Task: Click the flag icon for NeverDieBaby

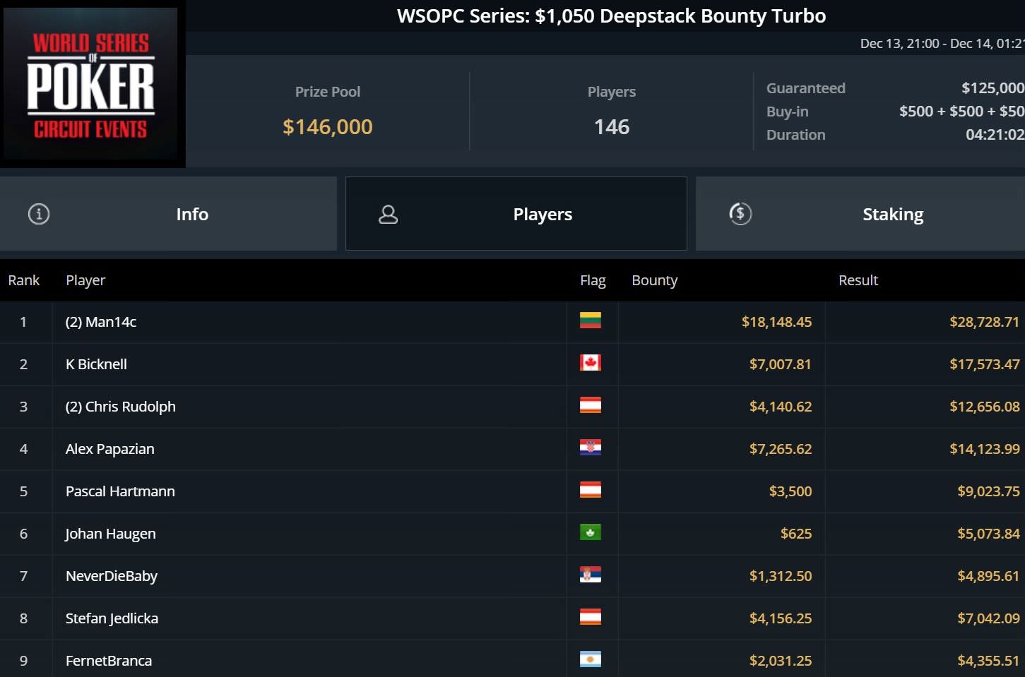Action: click(590, 575)
